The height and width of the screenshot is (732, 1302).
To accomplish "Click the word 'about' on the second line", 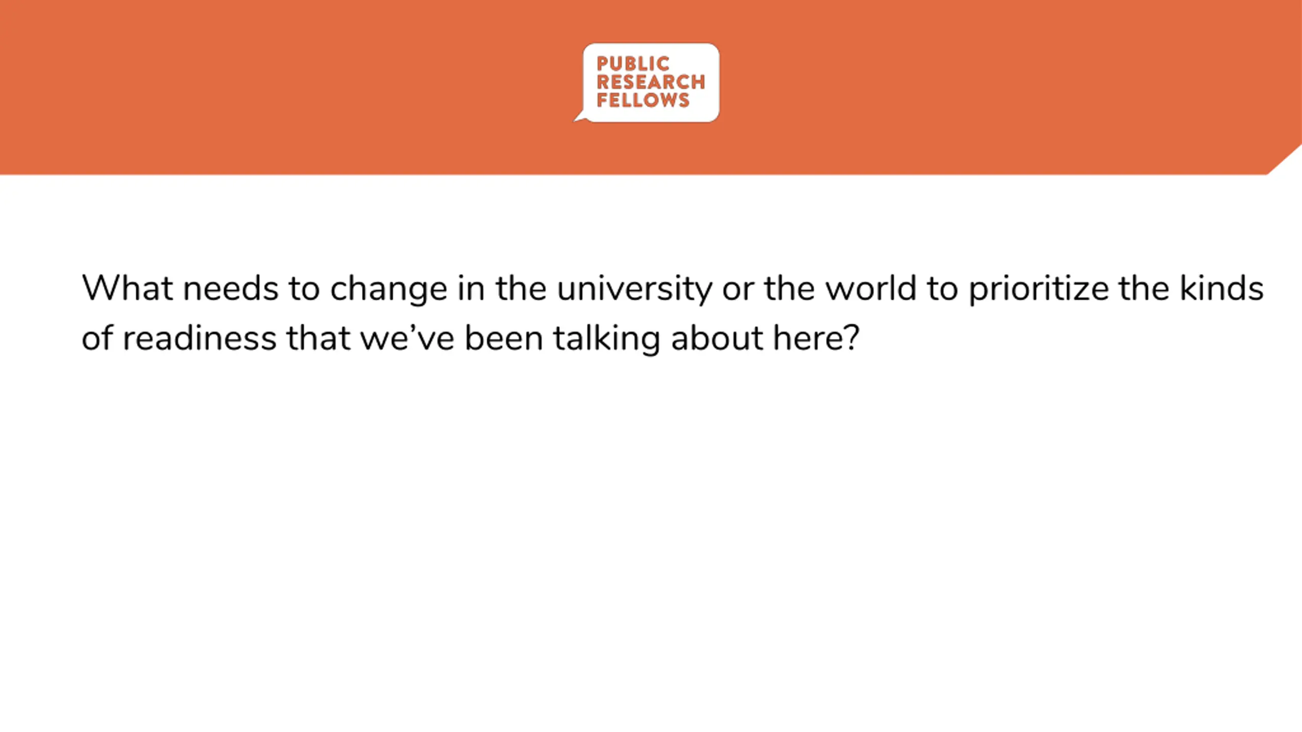I will pos(717,338).
